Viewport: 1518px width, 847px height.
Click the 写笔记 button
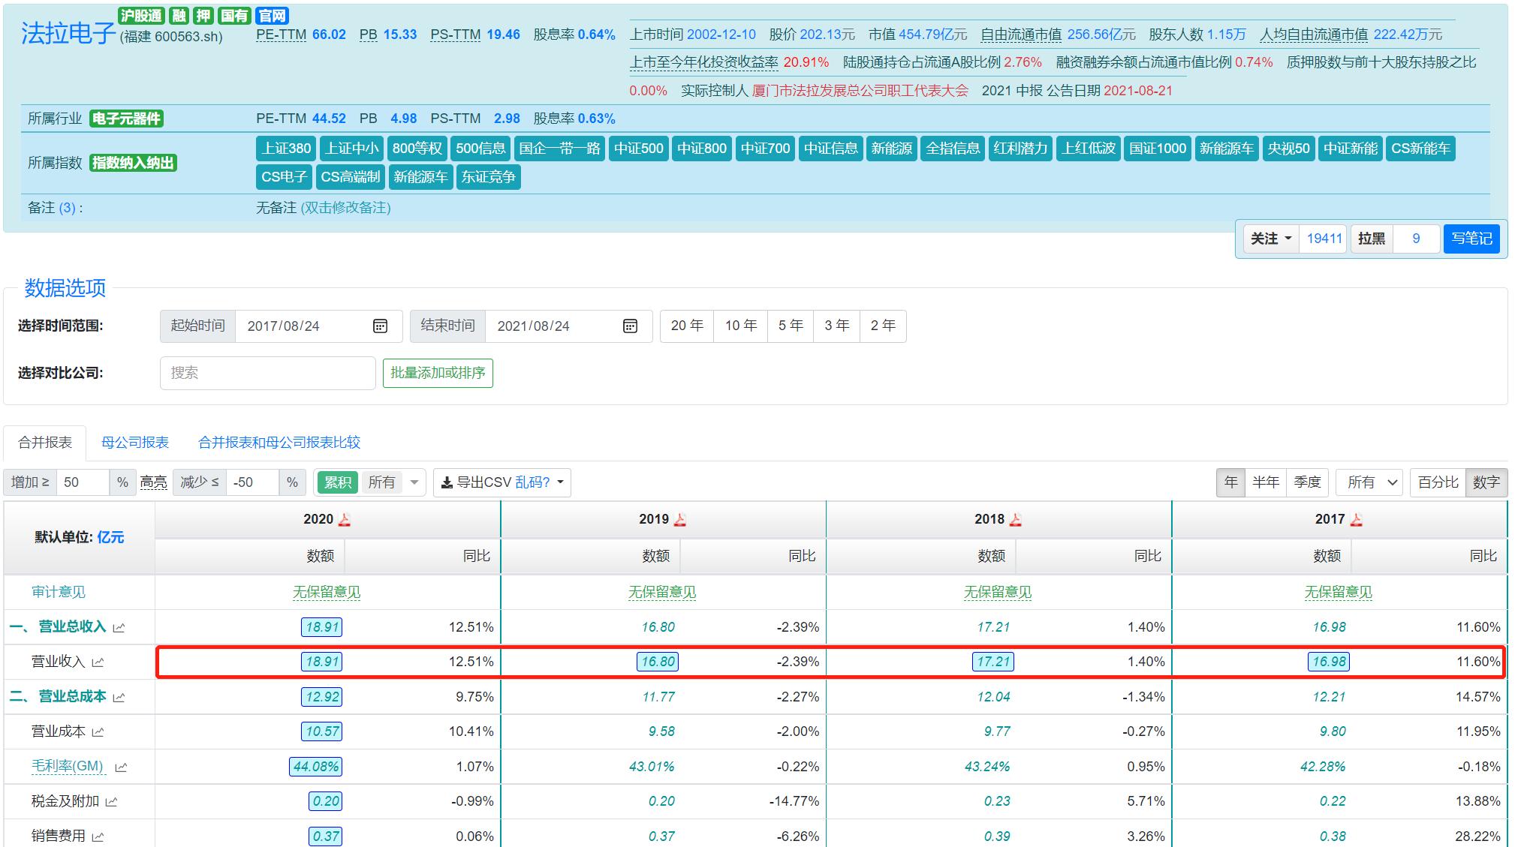[1471, 239]
